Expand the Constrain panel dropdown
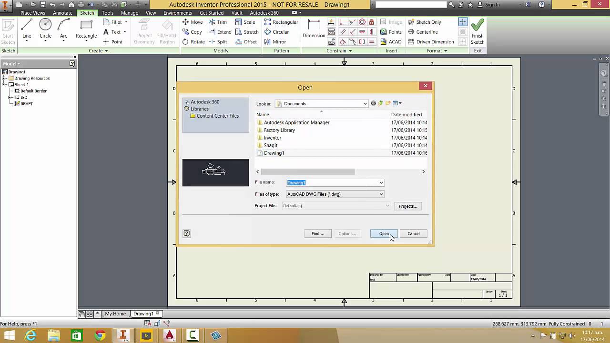Screen dimensions: 610x343 339,50
